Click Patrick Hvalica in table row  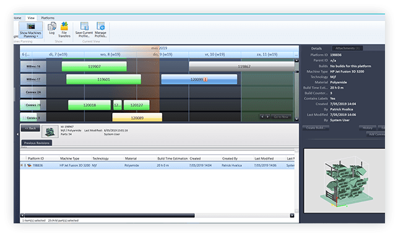231,165
